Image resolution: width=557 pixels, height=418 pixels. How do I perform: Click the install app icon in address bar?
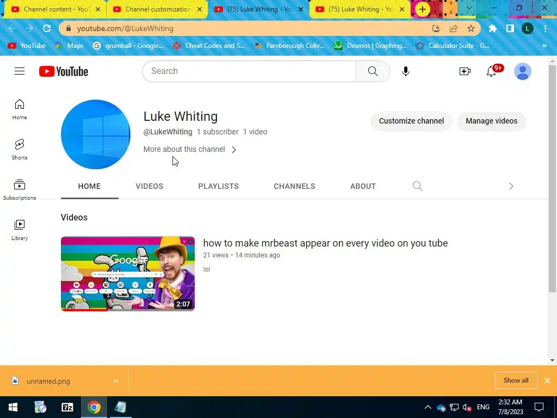click(436, 28)
